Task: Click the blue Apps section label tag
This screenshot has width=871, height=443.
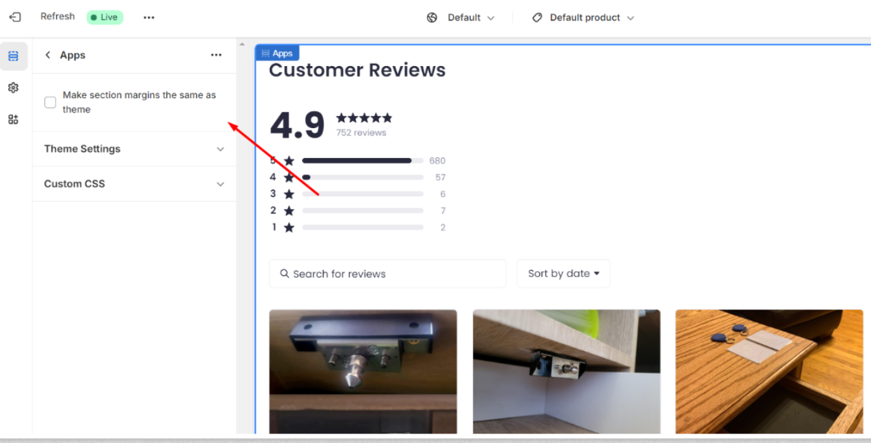Action: (277, 53)
